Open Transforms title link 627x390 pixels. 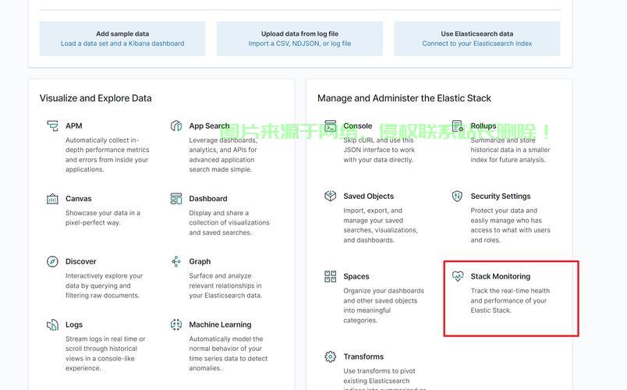pyautogui.click(x=363, y=356)
